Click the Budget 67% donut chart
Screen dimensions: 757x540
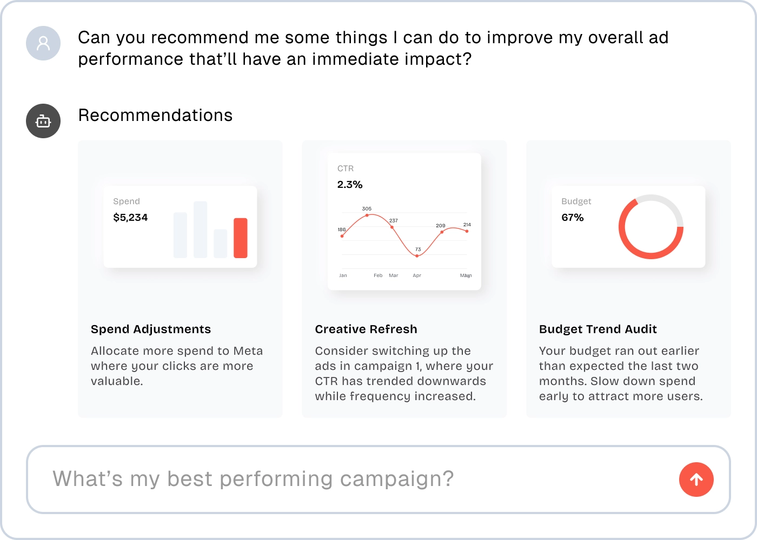tap(651, 227)
